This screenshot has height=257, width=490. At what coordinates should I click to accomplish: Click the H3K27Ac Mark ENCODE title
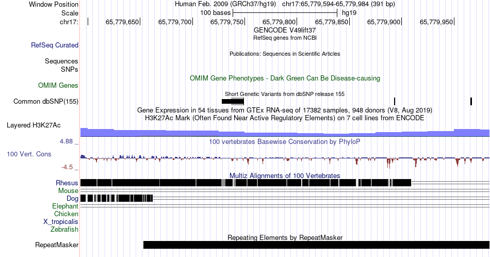[x=285, y=118]
